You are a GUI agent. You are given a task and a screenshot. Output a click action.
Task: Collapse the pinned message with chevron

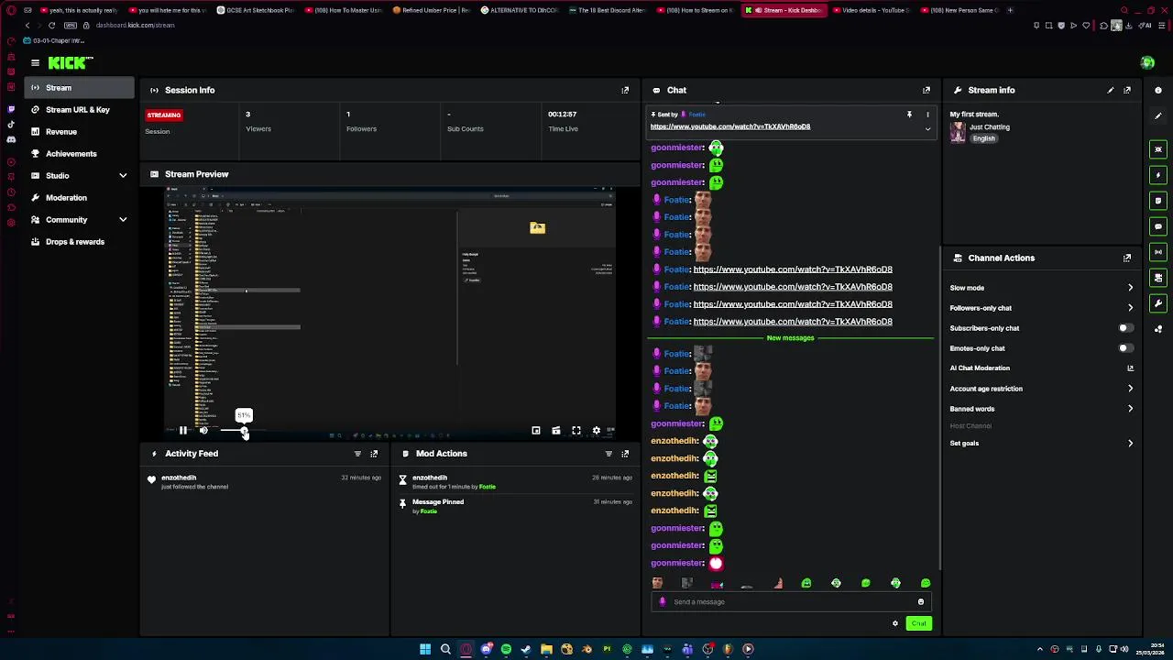pyautogui.click(x=927, y=129)
